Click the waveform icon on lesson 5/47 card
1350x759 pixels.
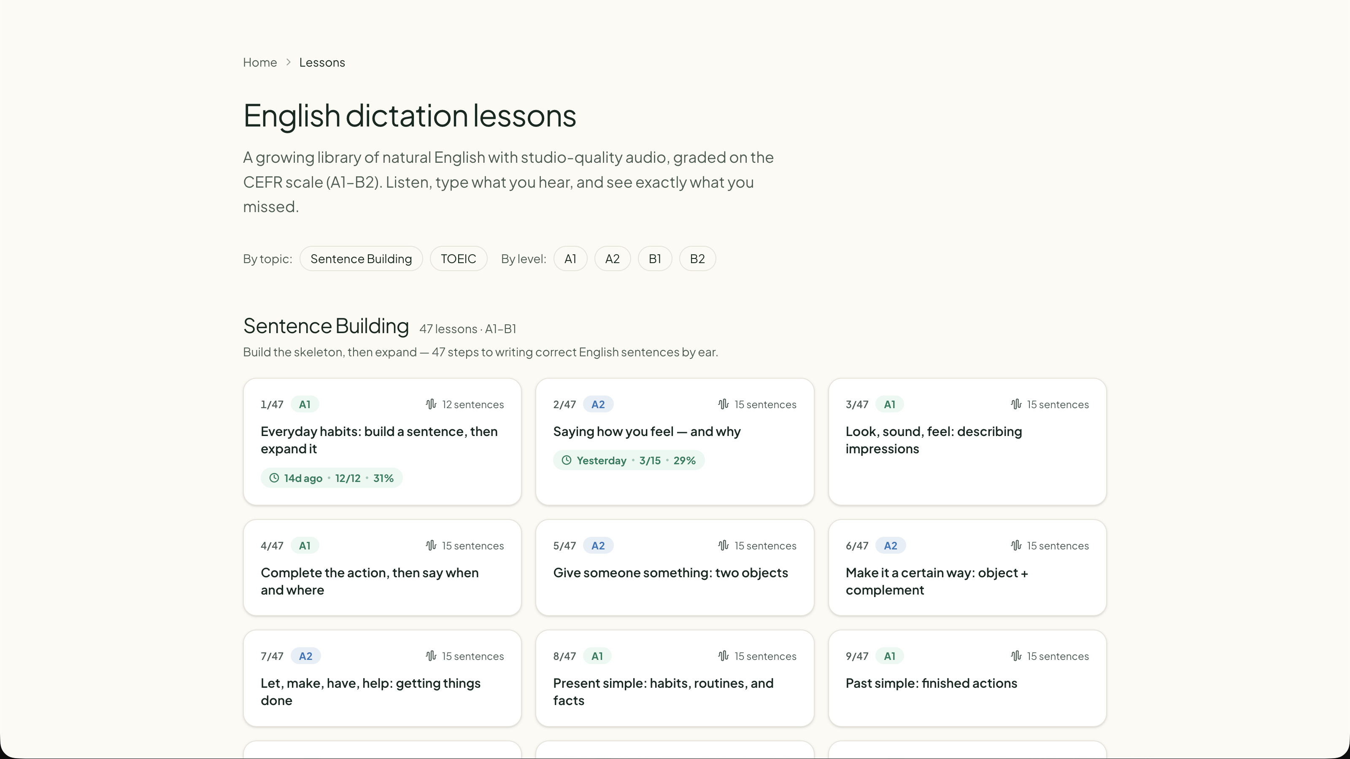click(723, 545)
